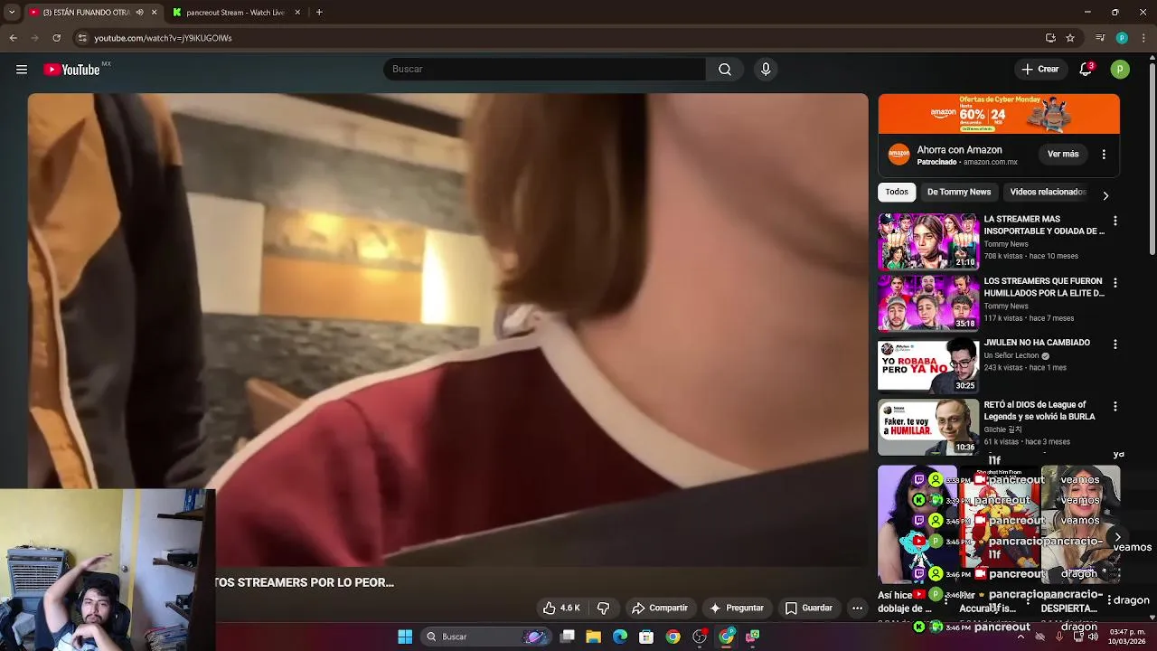Viewport: 1157px width, 651px height.
Task: Select the Todos filter chip
Action: pos(897,192)
